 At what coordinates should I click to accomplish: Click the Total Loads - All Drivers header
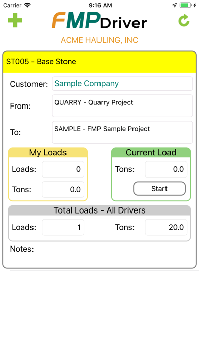coord(99,210)
